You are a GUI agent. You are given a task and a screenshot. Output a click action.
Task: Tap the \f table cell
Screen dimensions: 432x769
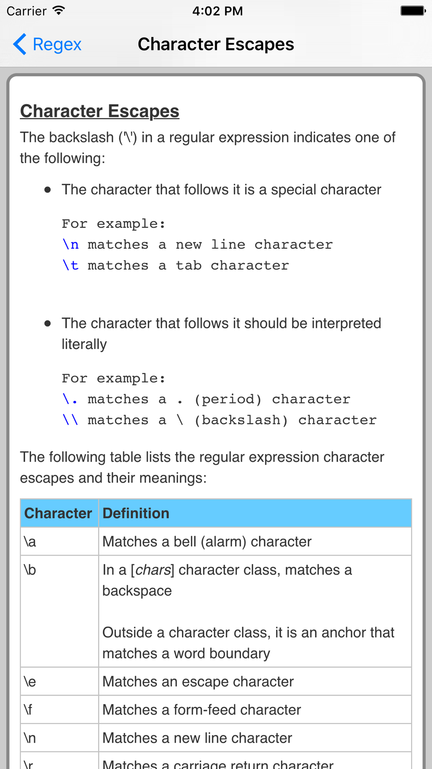60,710
